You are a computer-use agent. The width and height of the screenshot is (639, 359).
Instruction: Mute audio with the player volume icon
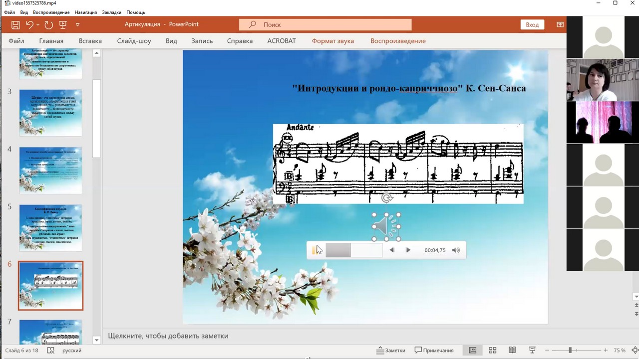tap(456, 250)
